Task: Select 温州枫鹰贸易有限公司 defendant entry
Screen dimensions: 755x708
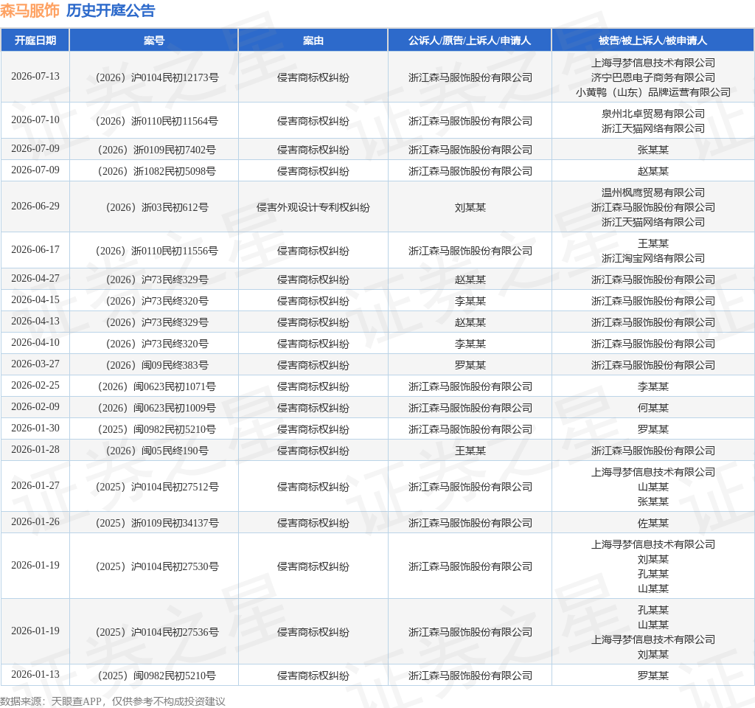Action: pyautogui.click(x=653, y=192)
